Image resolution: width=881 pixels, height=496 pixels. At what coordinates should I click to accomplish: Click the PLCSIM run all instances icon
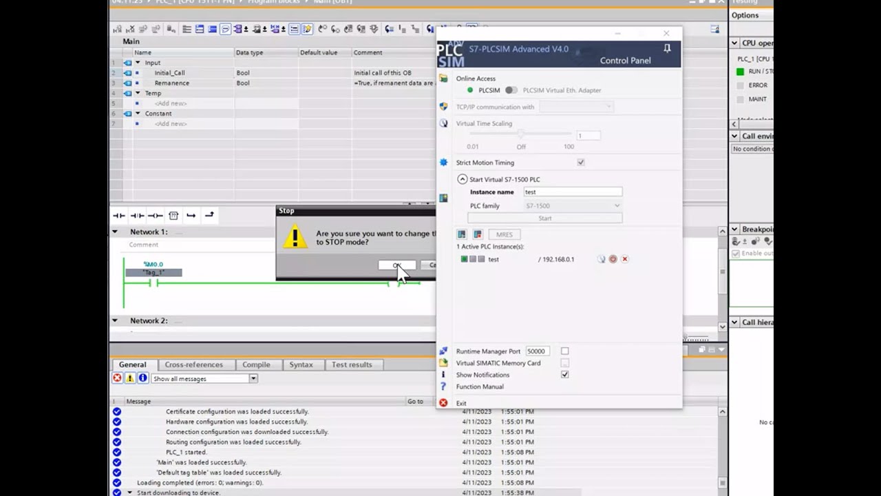(x=462, y=234)
